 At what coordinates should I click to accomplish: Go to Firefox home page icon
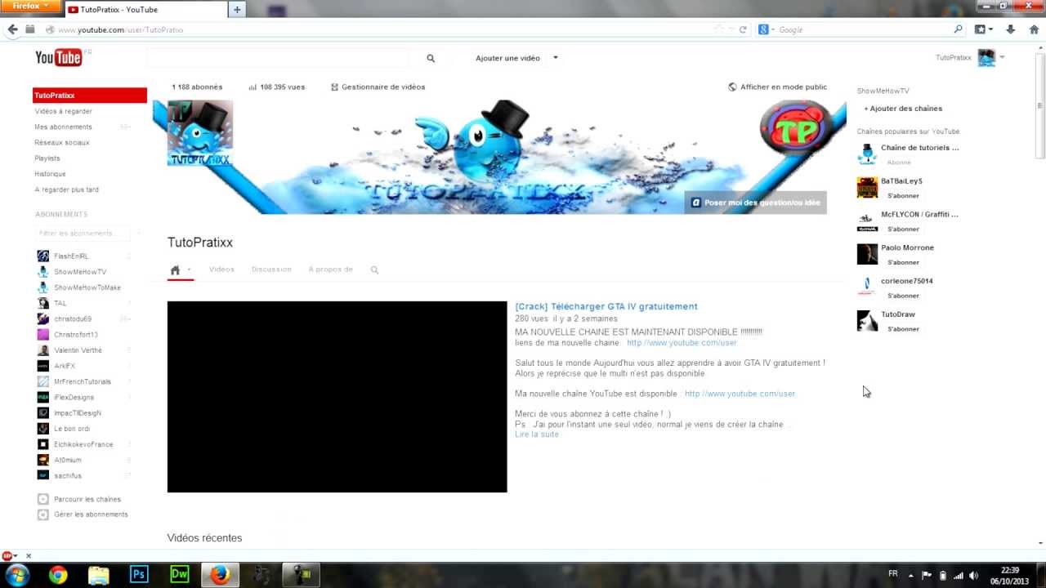point(1034,29)
